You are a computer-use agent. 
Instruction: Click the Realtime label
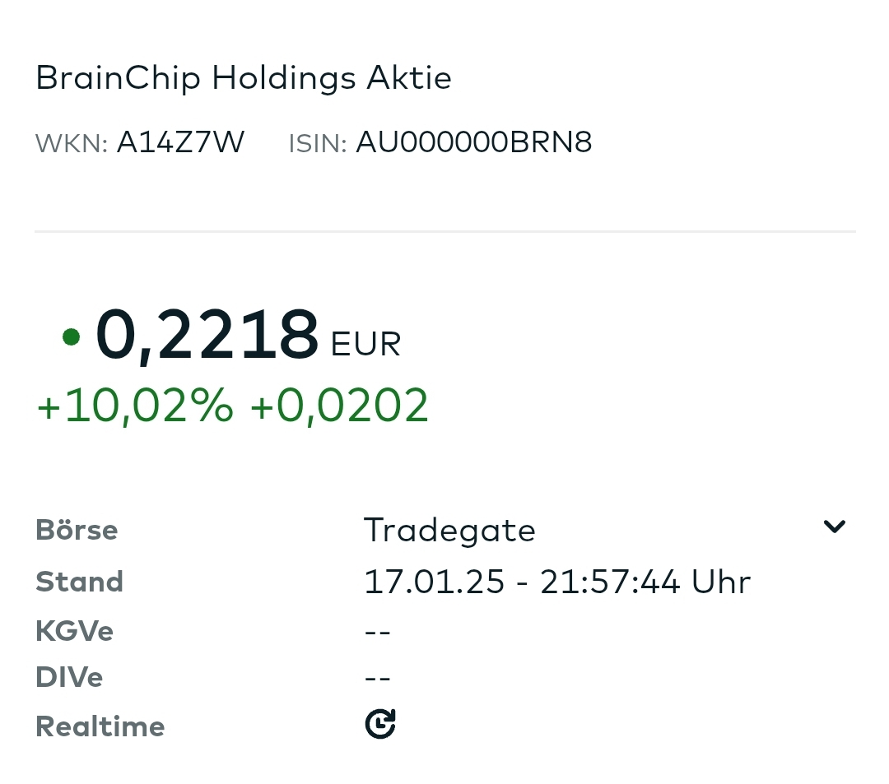point(100,726)
